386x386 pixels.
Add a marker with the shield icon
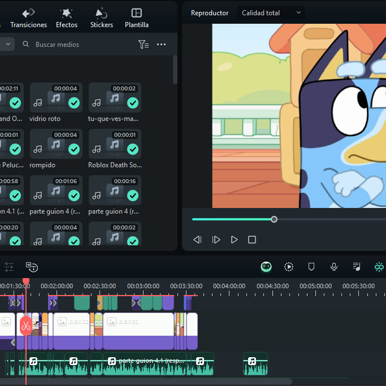pyautogui.click(x=311, y=267)
